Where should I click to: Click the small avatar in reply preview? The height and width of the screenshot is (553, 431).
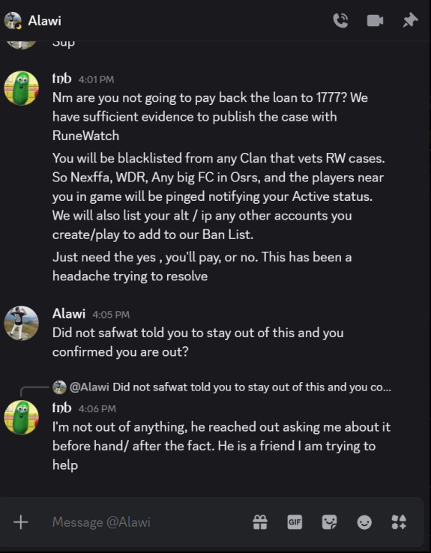click(x=59, y=387)
